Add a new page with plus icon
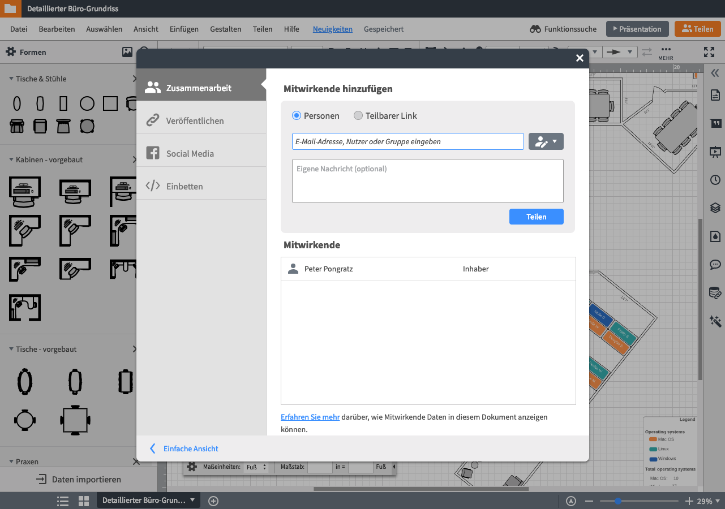 [x=213, y=501]
